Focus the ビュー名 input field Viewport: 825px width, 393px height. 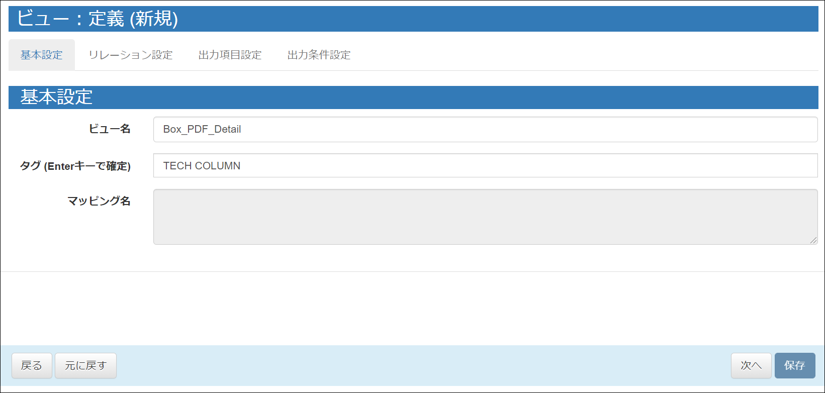[x=485, y=129]
